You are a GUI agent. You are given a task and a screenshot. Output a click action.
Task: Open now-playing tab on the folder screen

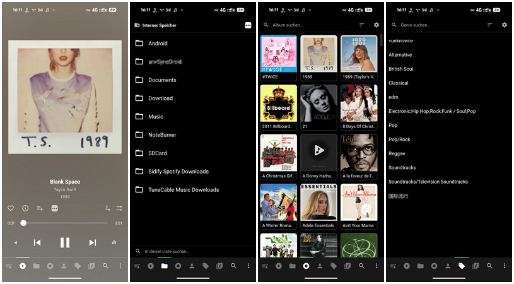tap(151, 266)
